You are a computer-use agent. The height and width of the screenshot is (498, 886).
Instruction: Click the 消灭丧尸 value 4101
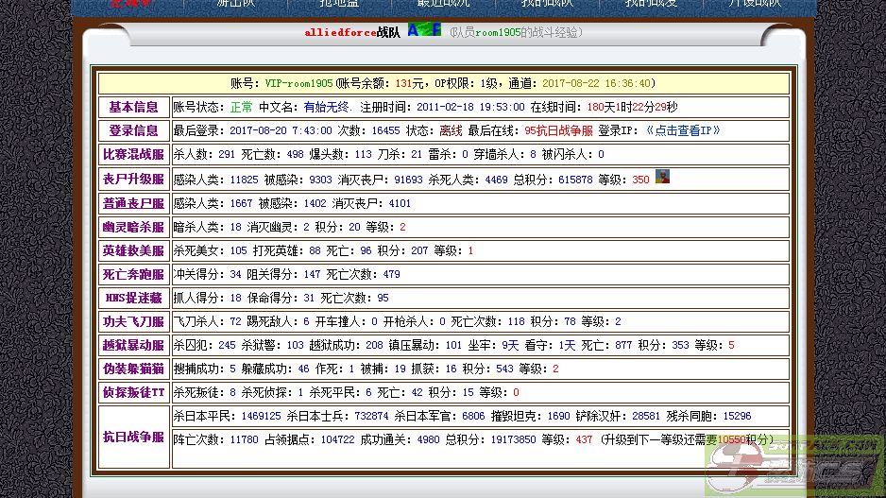(x=400, y=203)
